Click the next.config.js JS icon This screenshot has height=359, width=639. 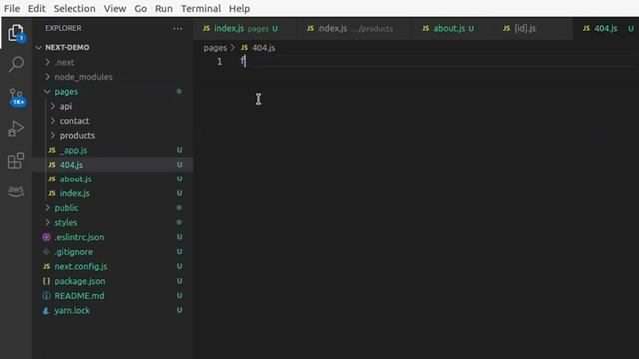tap(47, 266)
